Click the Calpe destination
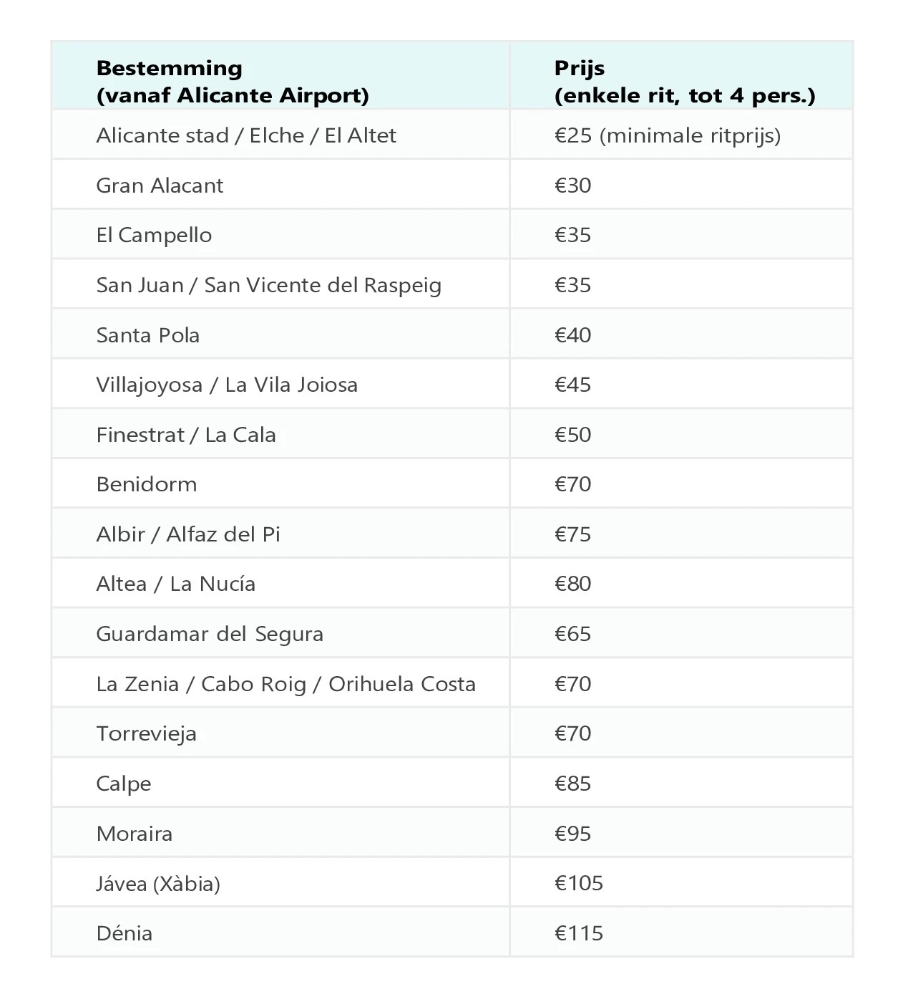 point(123,784)
